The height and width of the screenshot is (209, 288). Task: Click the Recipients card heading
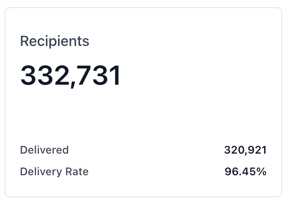(54, 41)
